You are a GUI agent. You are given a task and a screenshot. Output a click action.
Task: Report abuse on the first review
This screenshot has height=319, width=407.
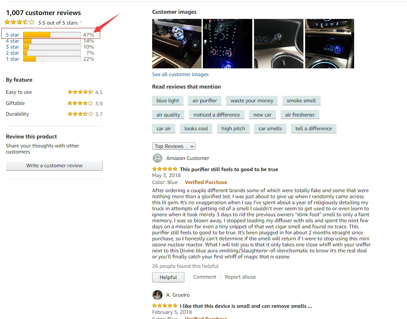click(240, 277)
